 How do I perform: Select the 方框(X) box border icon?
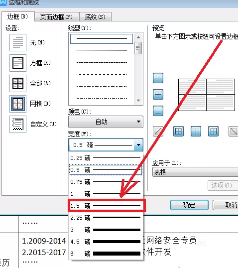point(18,63)
